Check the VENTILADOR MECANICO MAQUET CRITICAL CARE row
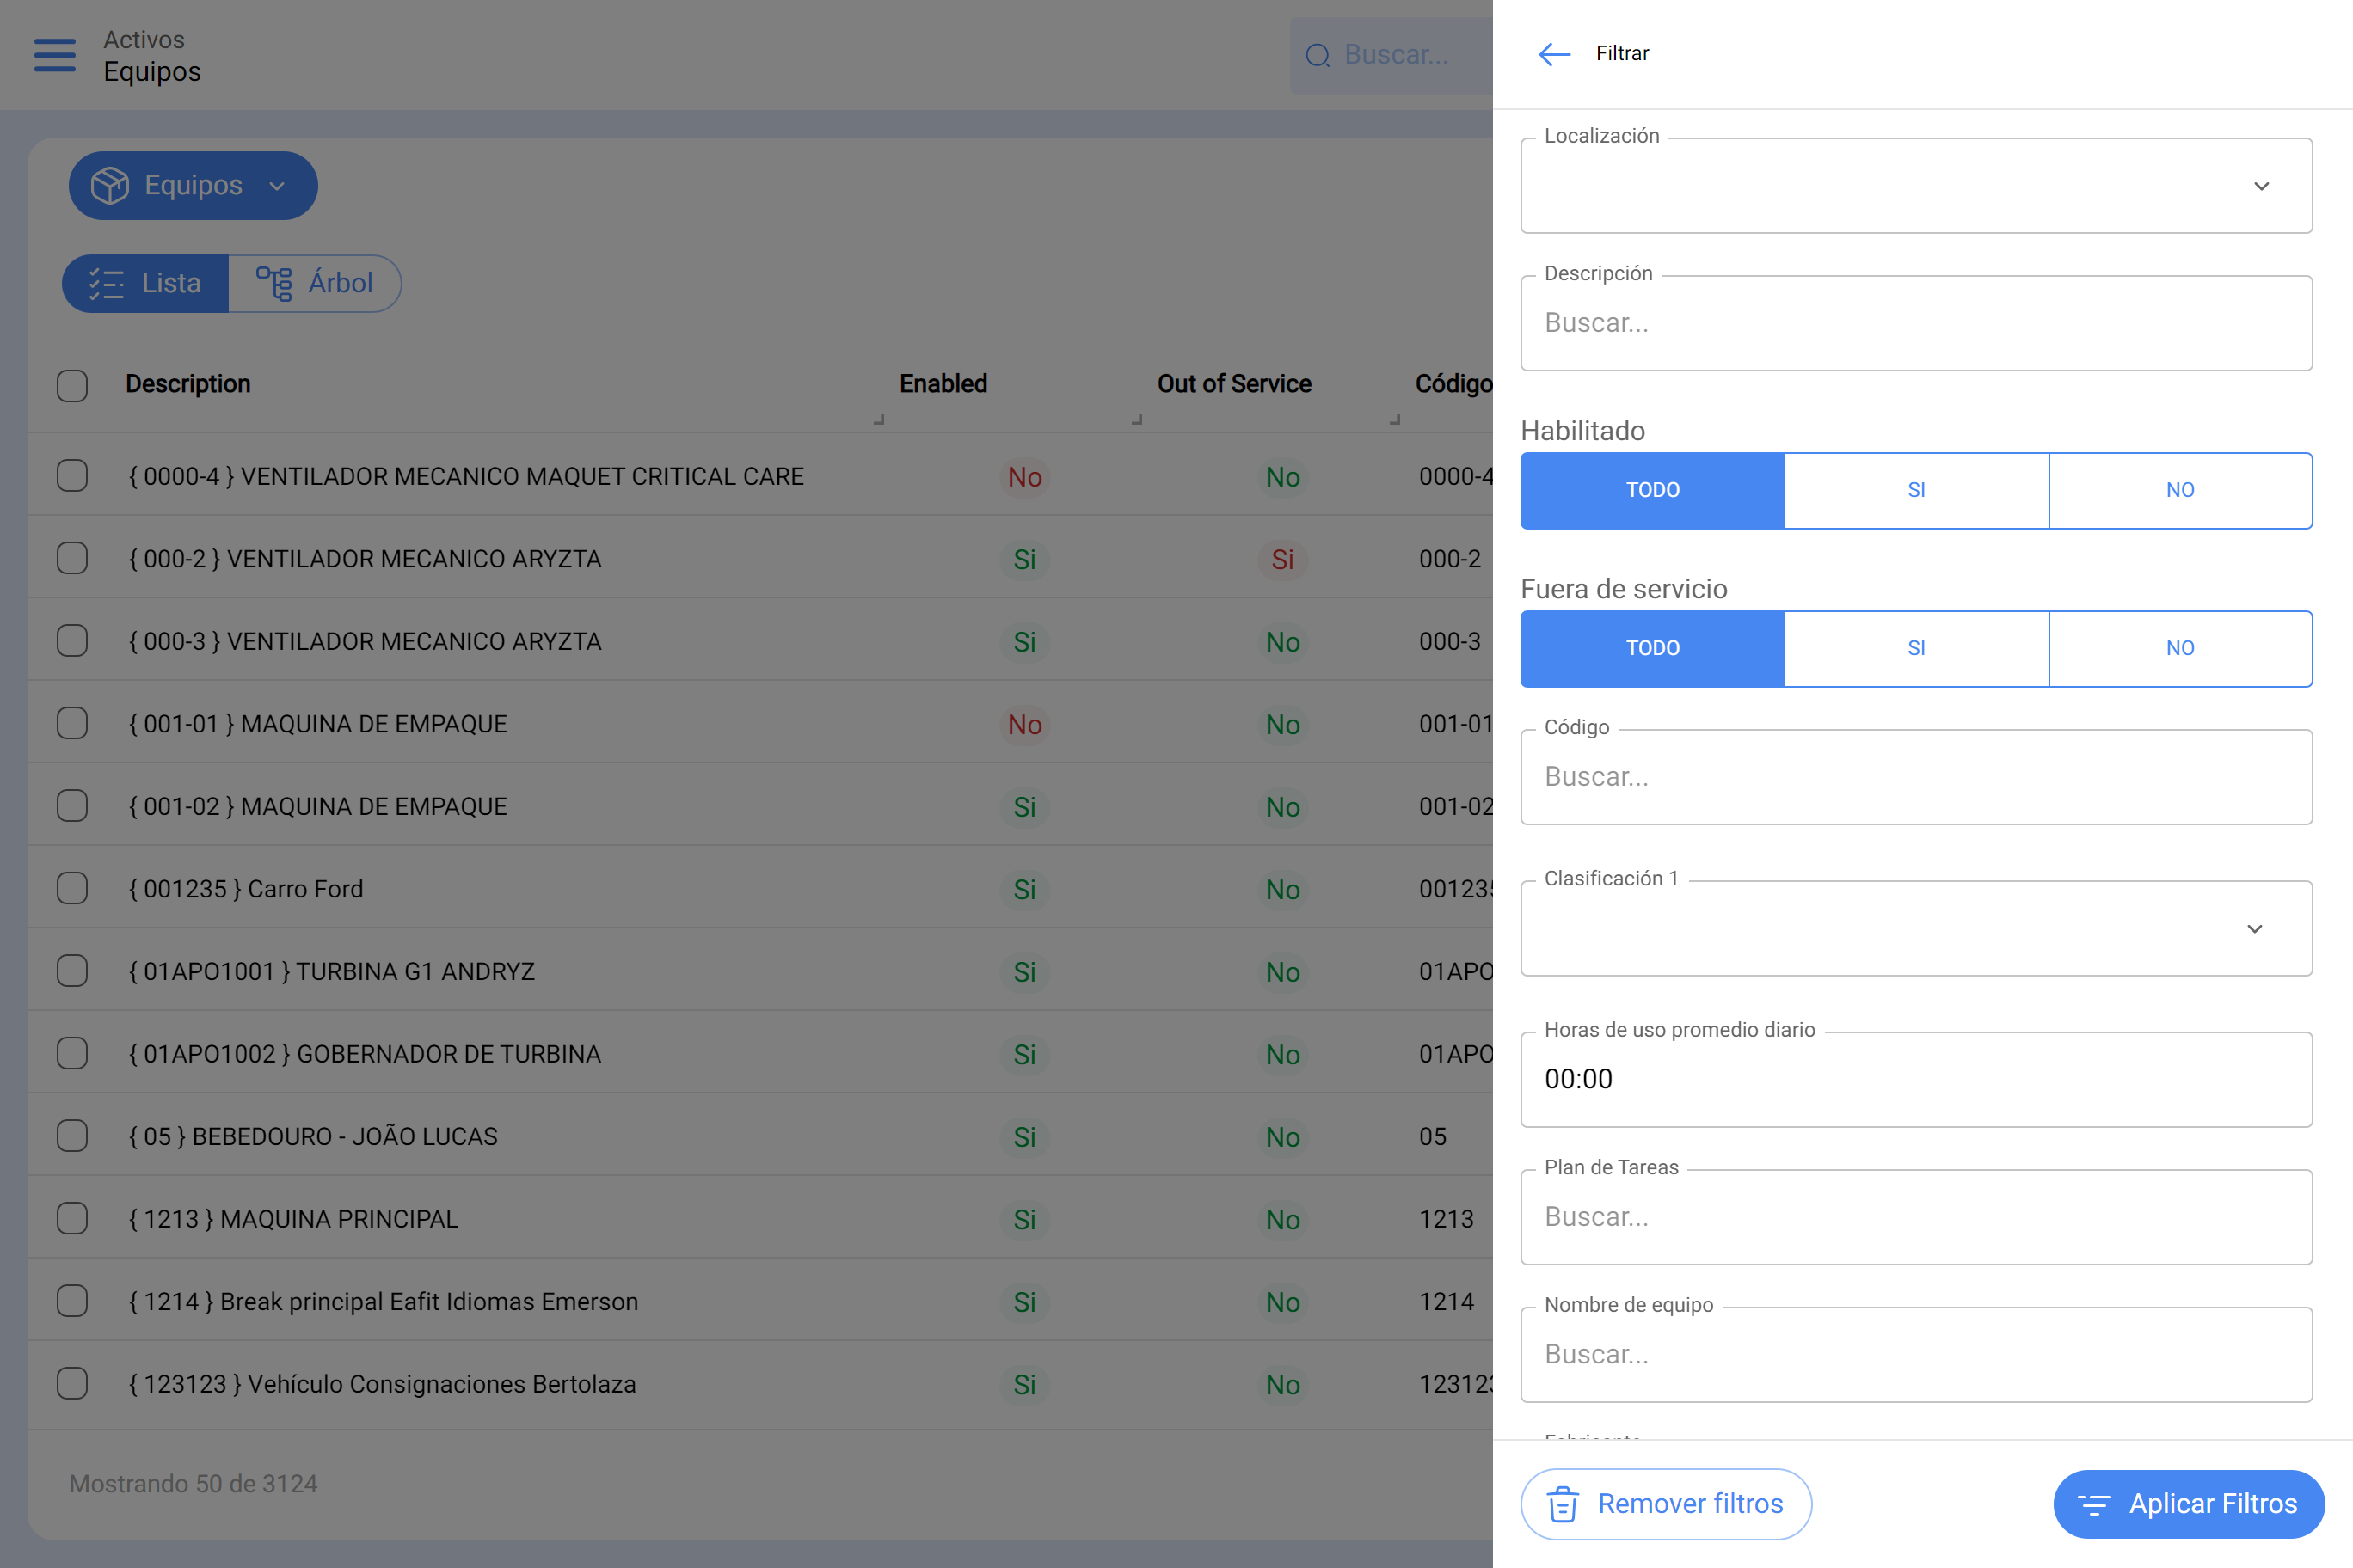Image resolution: width=2353 pixels, height=1568 pixels. pyautogui.click(x=72, y=475)
